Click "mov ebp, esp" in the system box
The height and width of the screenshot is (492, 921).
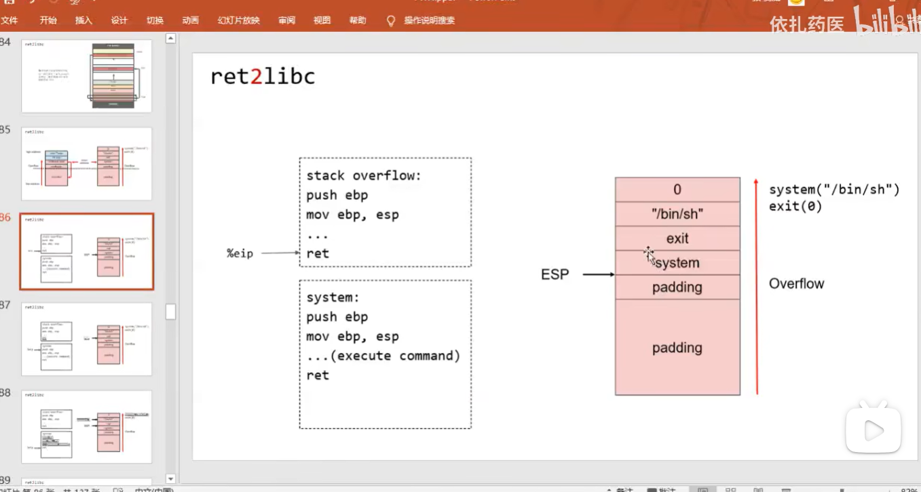352,336
